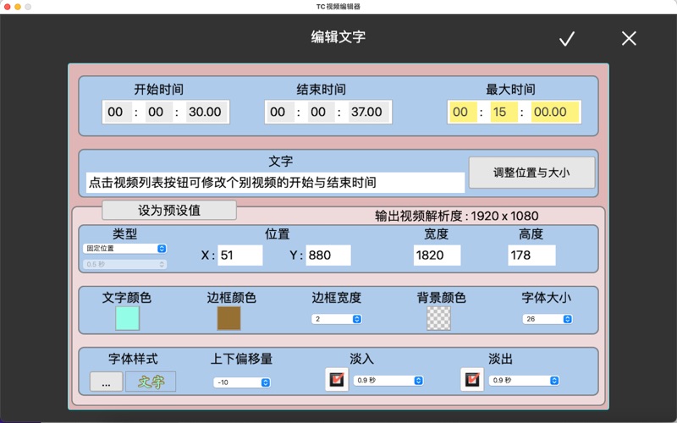The image size is (677, 423).
Task: Click the end time hours field
Action: pyautogui.click(x=280, y=112)
